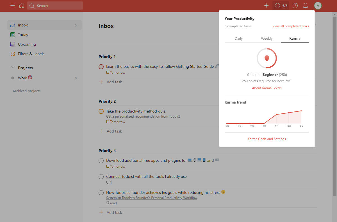Add task under Priority 1
This screenshot has height=222, width=337.
point(111,82)
